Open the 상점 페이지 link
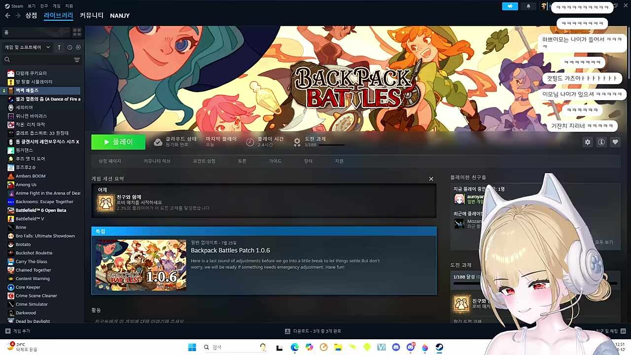This screenshot has height=355, width=631. tap(109, 161)
